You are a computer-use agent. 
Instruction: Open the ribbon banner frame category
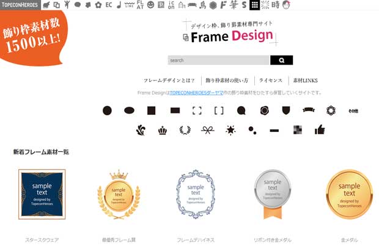[x=309, y=110]
